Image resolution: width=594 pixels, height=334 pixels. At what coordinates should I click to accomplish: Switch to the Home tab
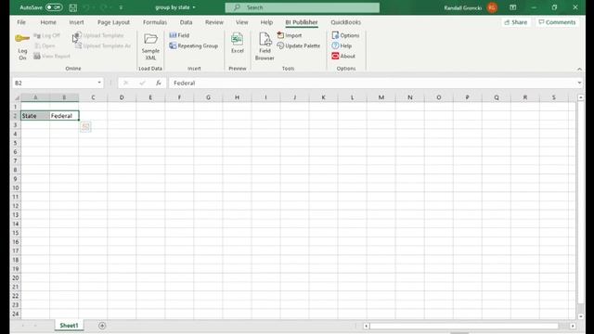click(48, 22)
